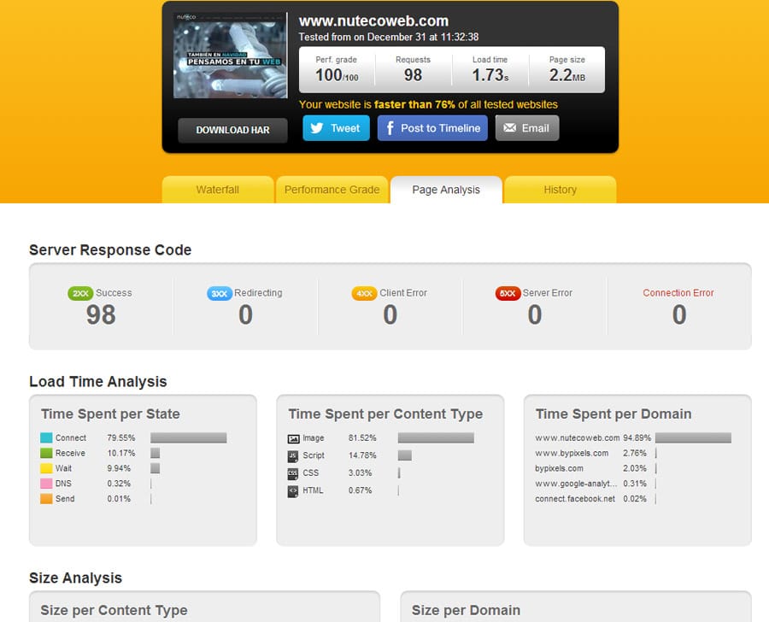Click the Load Time Analysis heading
The image size is (769, 622).
[98, 382]
